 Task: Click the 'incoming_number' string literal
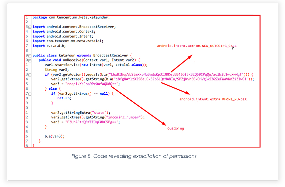(123, 118)
